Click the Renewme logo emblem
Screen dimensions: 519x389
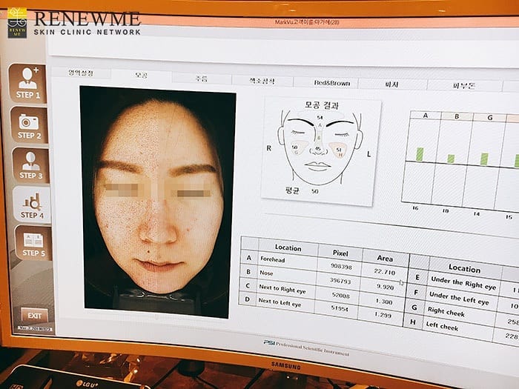tap(17, 22)
